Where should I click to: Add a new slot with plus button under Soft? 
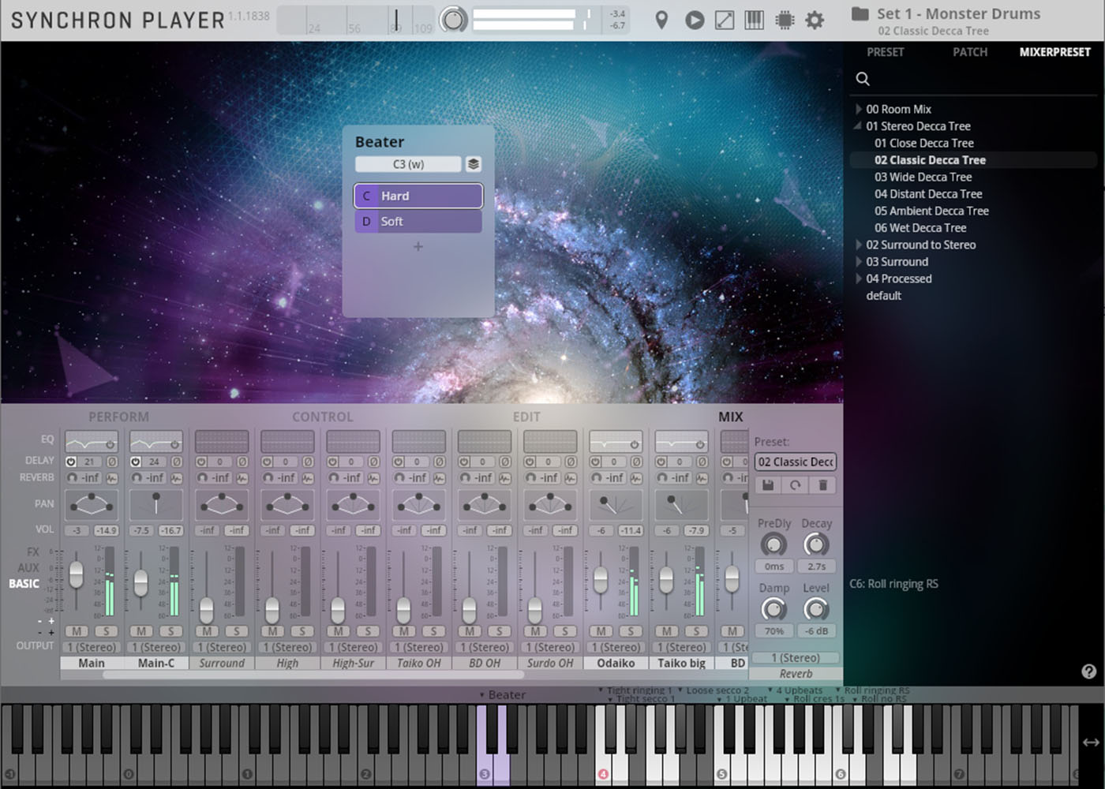pyautogui.click(x=418, y=247)
